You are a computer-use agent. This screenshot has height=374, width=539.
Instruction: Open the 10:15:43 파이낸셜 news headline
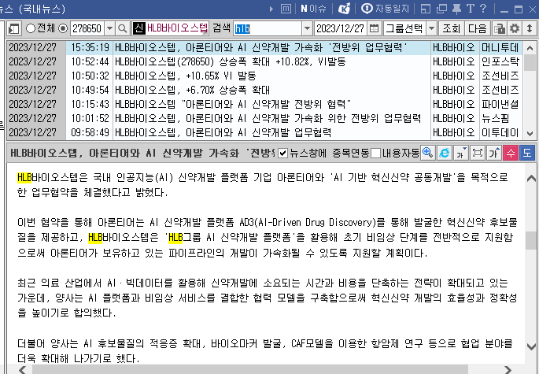[233, 104]
